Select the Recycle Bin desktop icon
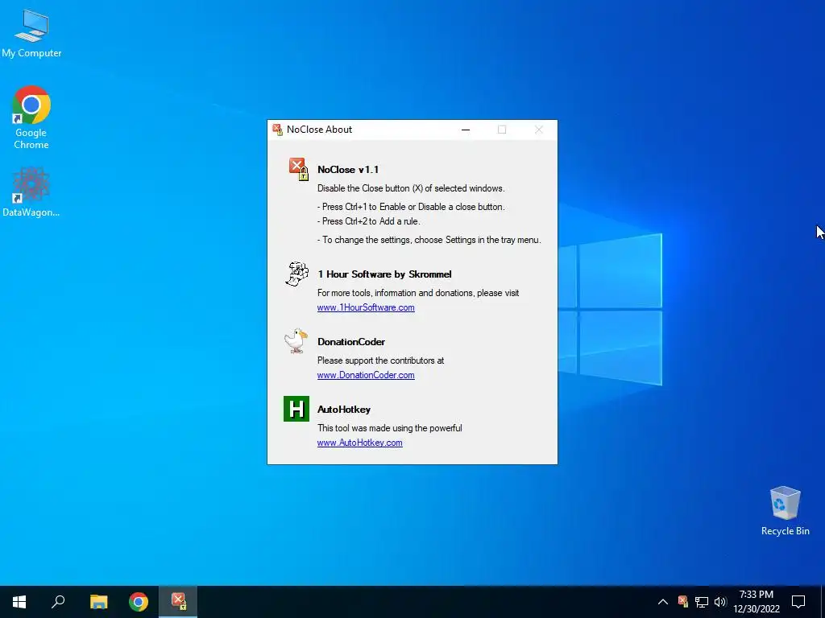Screen dimensions: 825x618 pyautogui.click(x=785, y=511)
